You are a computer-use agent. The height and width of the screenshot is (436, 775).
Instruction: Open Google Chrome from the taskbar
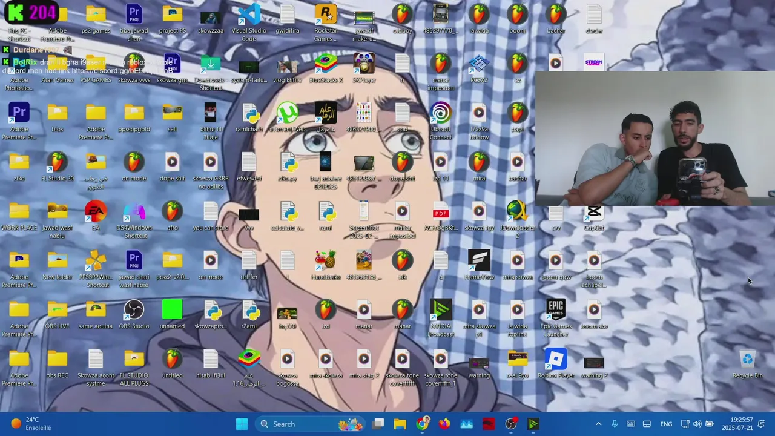(x=422, y=424)
